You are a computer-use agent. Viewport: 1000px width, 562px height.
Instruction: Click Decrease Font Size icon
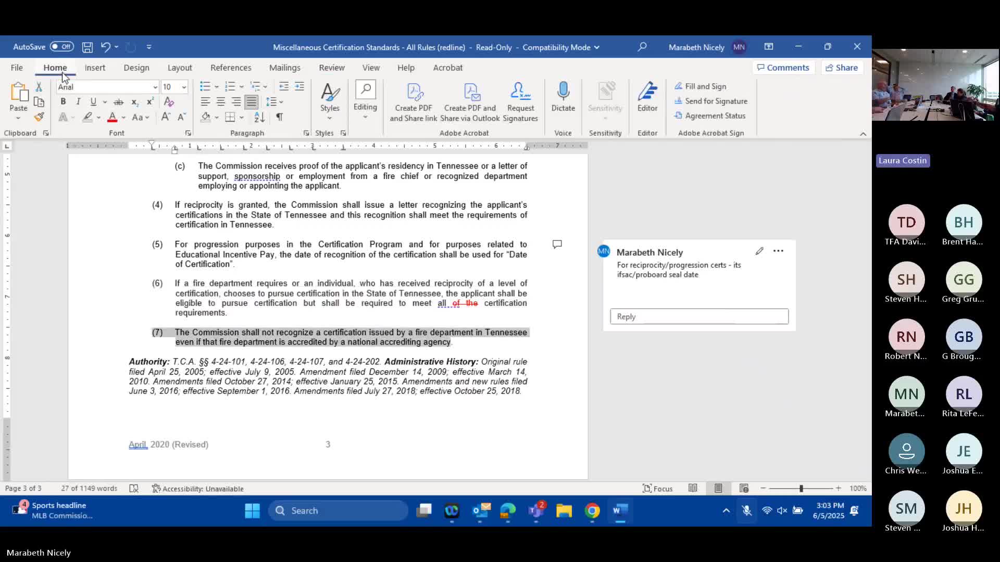pos(181,117)
